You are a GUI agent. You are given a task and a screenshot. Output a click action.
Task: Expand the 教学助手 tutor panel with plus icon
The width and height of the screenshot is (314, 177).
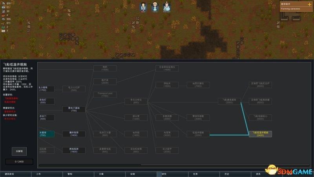click(x=309, y=4)
